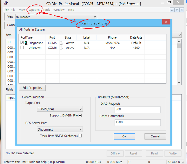Click the Phone column header
The height and width of the screenshot is (164, 187).
tap(112, 37)
